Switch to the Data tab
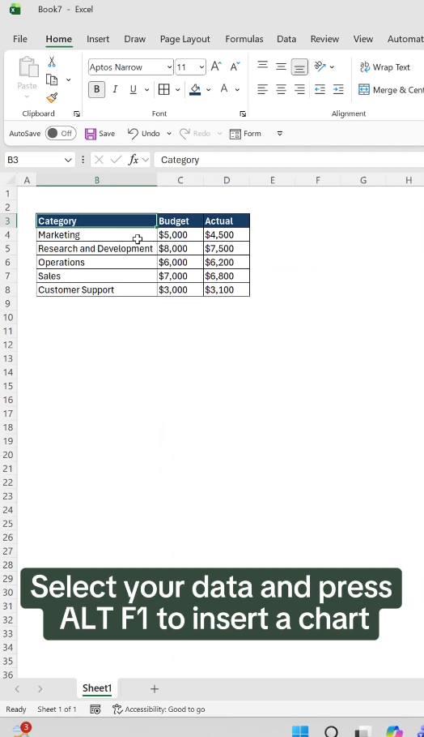The image size is (424, 737). pos(286,39)
